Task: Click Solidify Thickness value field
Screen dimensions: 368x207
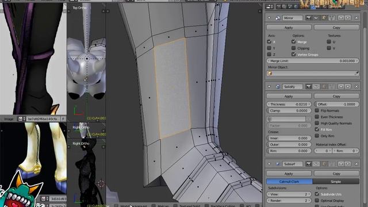Action: [289, 104]
